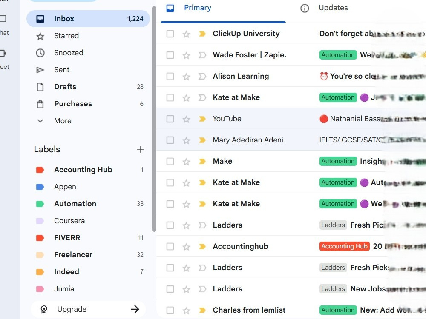426x319 pixels.
Task: Star the ClickUp University email
Action: [186, 34]
